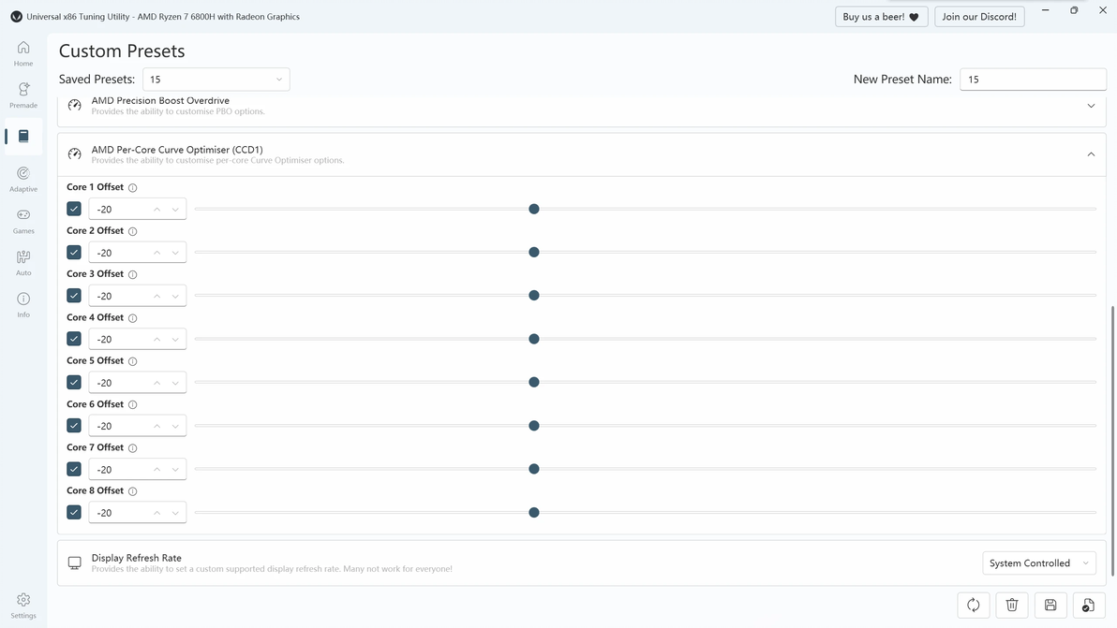This screenshot has height=628, width=1117.
Task: Click the Core 2 Offset slider handle
Action: (533, 253)
